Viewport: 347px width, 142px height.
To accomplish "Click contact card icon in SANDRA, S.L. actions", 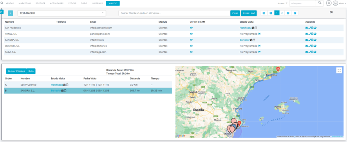I will point(312,40).
